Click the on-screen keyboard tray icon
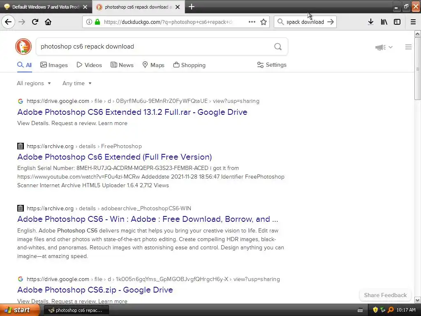 pos(360,310)
